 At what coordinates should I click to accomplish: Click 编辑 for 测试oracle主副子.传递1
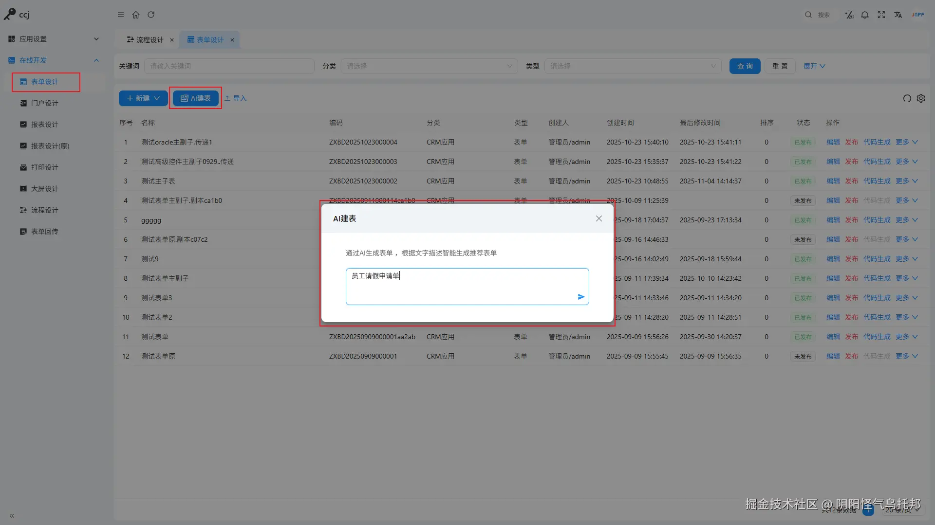coord(833,142)
